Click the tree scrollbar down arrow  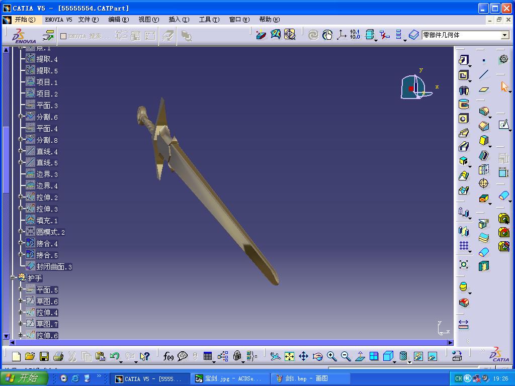(6, 336)
